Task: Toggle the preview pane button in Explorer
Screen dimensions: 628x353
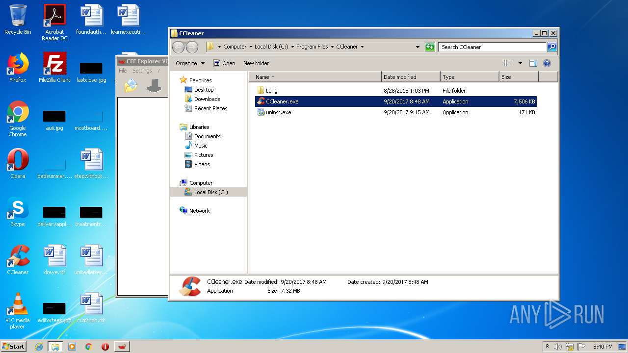Action: (x=533, y=63)
